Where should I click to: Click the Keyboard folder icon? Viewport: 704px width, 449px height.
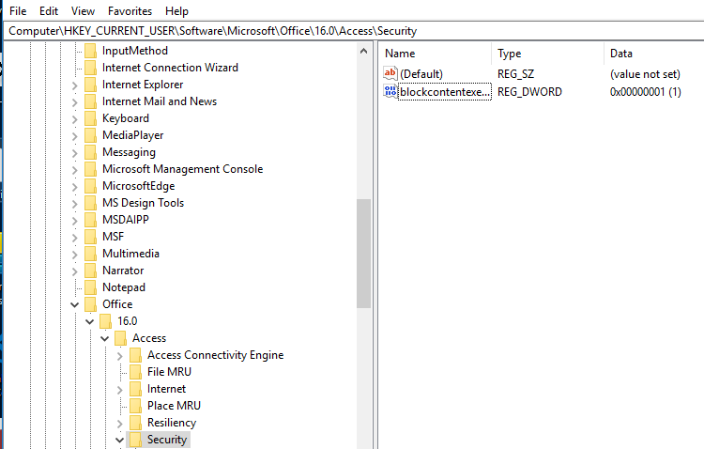coord(90,118)
